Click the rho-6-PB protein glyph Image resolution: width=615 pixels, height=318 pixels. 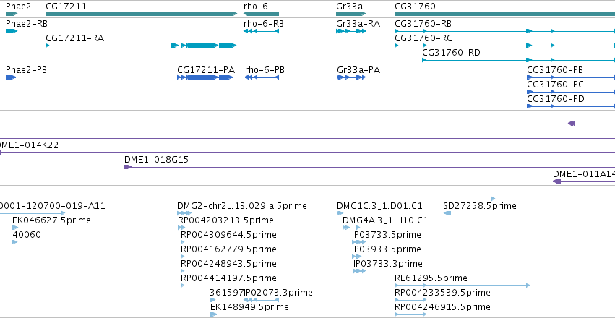coord(262,77)
